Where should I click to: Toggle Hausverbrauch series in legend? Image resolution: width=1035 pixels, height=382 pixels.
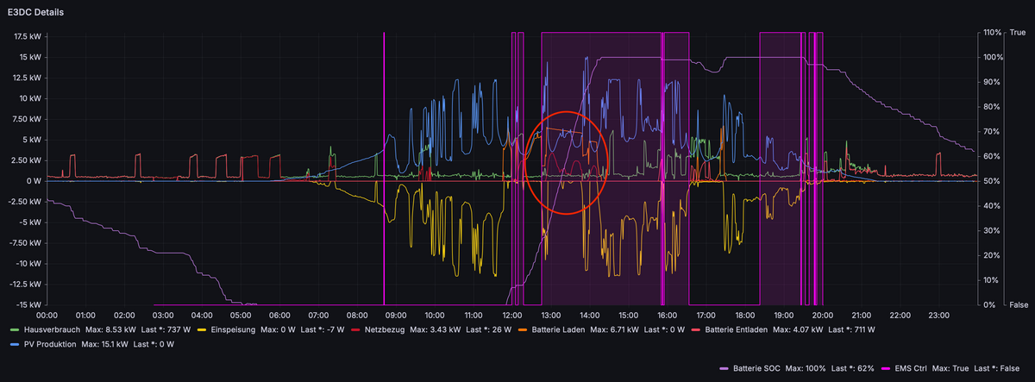click(50, 329)
